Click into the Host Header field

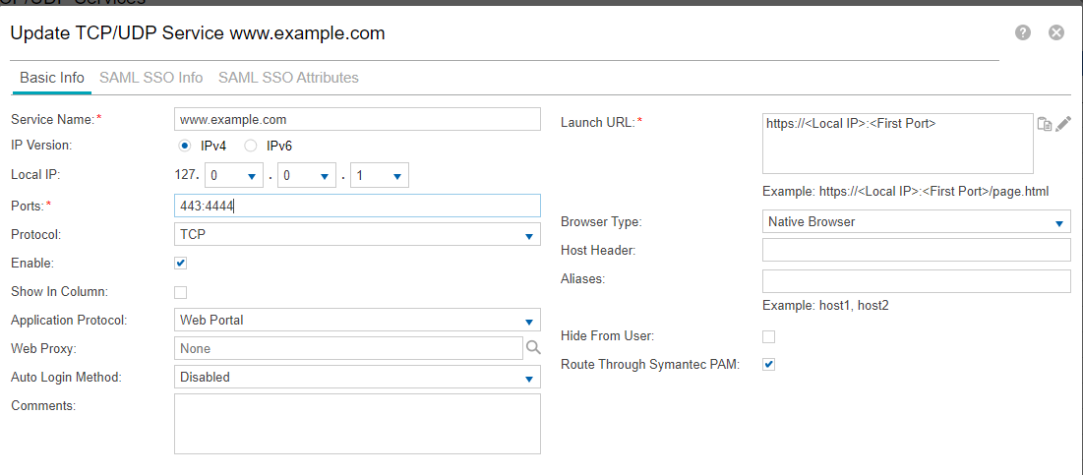pyautogui.click(x=916, y=251)
